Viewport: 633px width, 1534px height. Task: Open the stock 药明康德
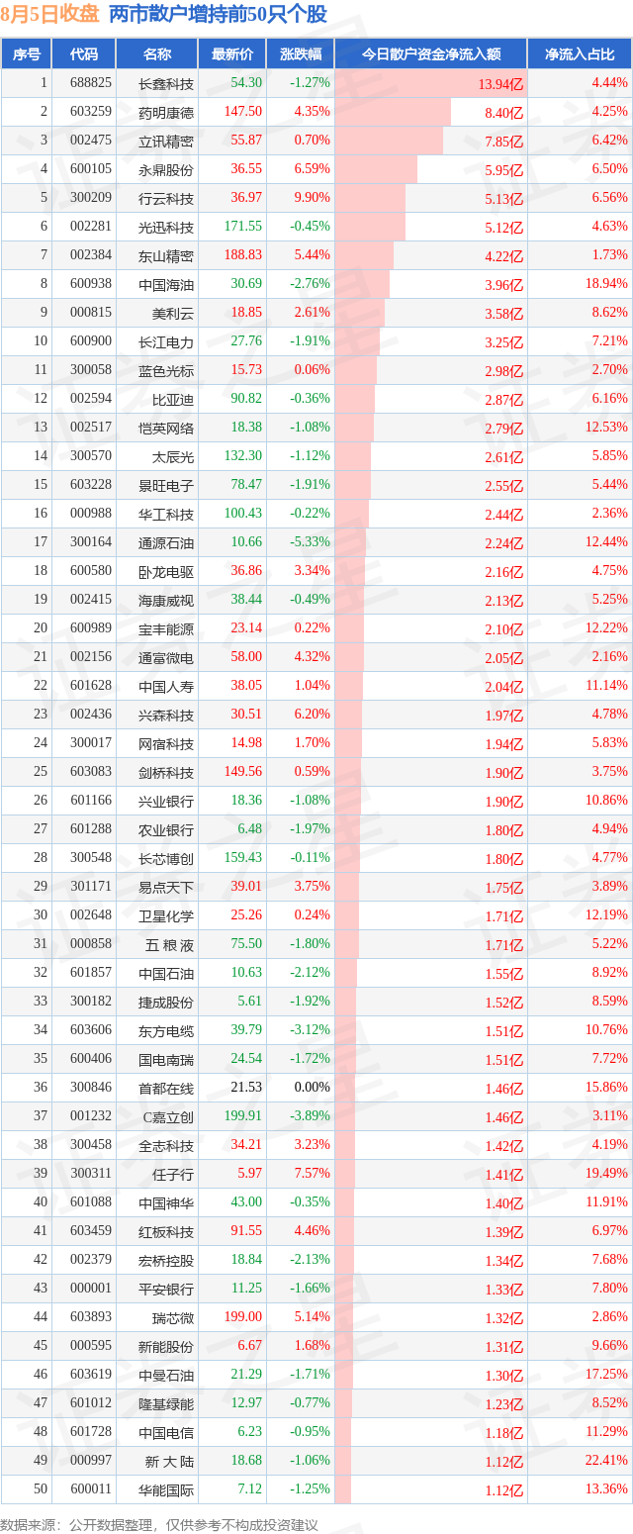(167, 112)
